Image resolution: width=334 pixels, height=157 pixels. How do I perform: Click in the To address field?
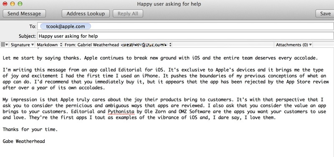pos(185,27)
